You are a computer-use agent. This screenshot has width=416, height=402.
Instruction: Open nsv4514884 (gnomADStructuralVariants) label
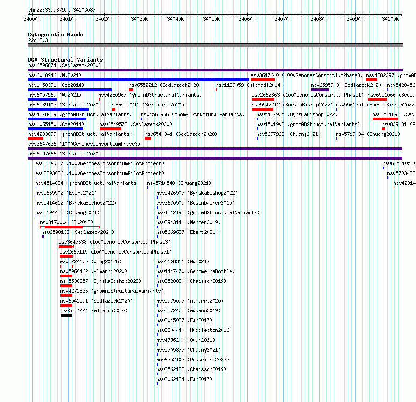pyautogui.click(x=87, y=183)
